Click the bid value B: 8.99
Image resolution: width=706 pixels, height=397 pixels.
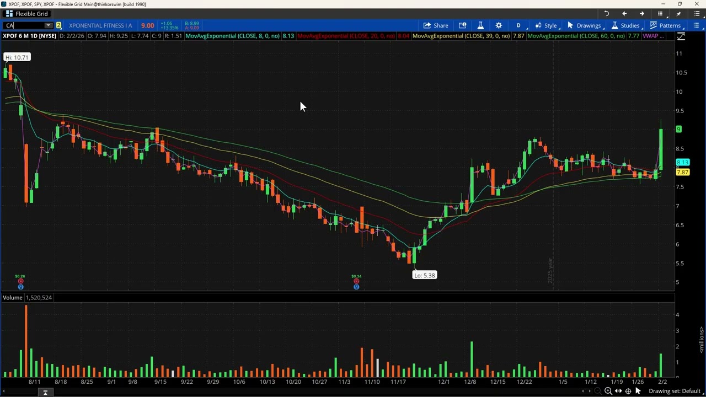pos(192,24)
